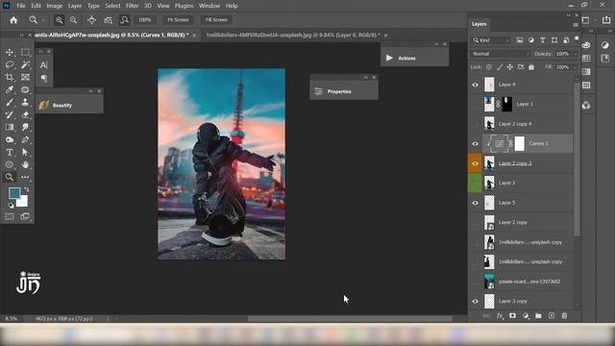Select the Hand tool
615x346 pixels.
[25, 164]
